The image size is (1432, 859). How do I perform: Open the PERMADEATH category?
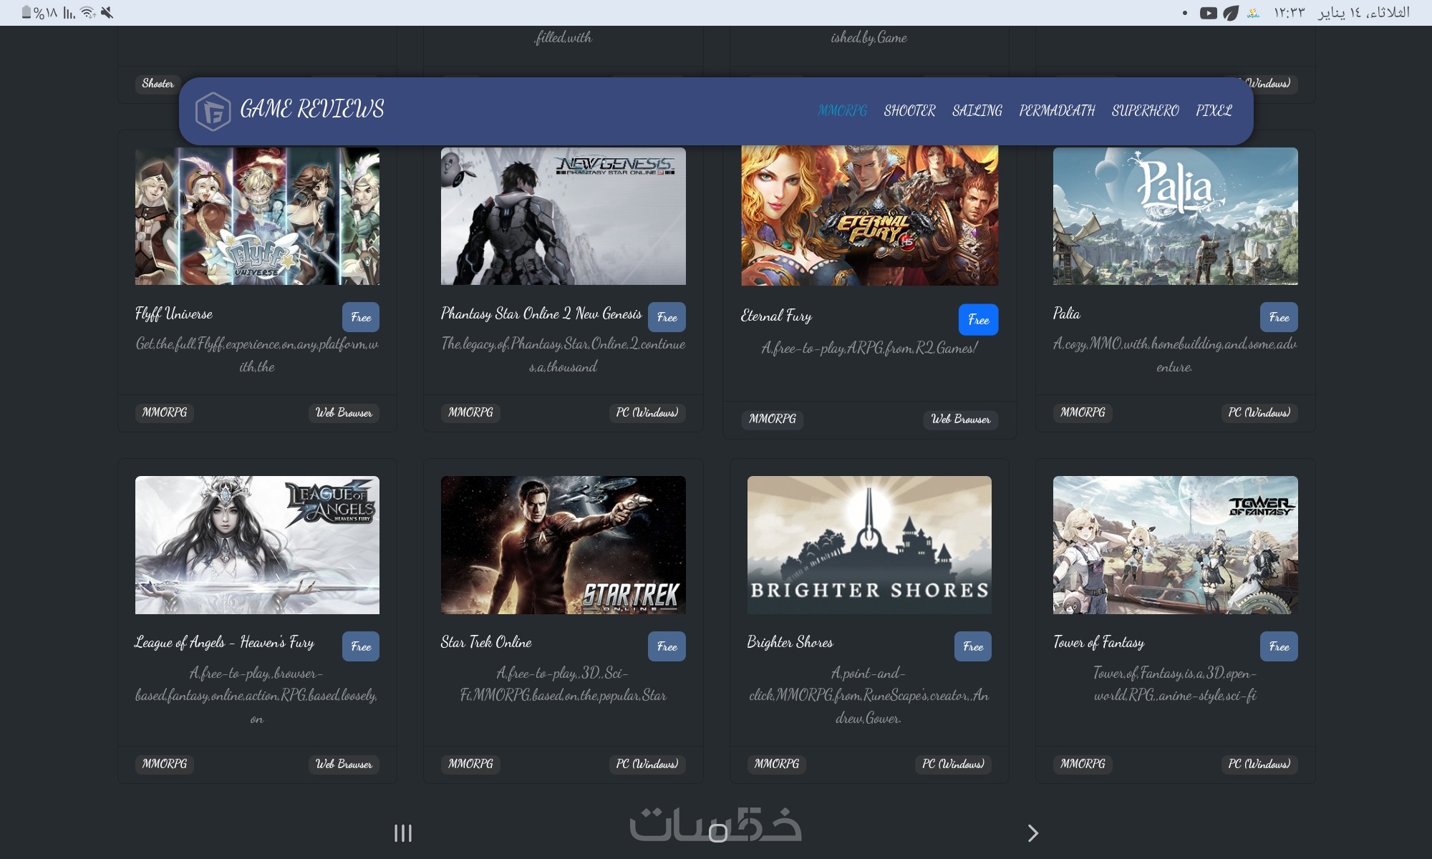tap(1057, 111)
